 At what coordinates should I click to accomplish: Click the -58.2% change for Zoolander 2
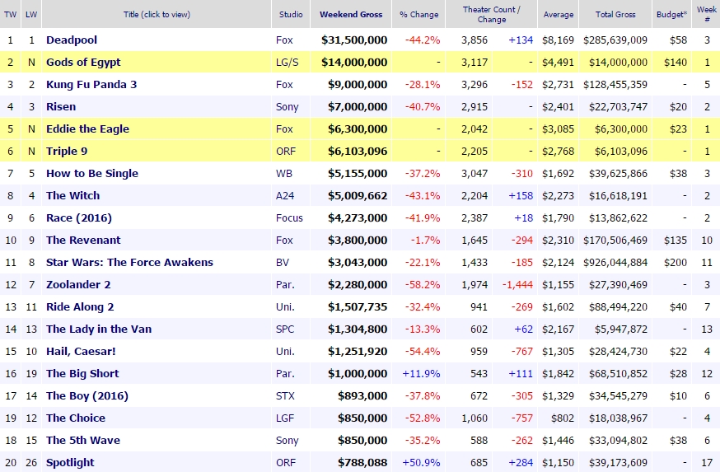pos(423,285)
